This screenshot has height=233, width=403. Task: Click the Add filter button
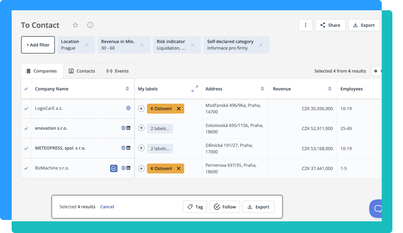38,45
